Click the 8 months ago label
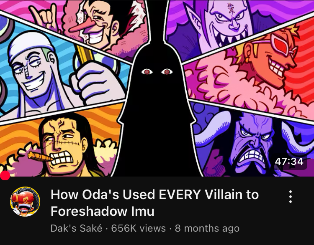This screenshot has width=314, height=245. (207, 228)
